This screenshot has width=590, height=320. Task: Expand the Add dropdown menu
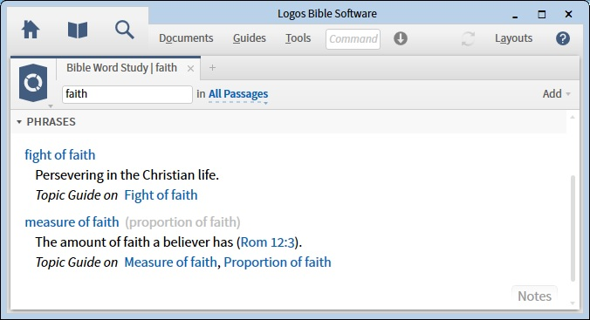coord(556,93)
